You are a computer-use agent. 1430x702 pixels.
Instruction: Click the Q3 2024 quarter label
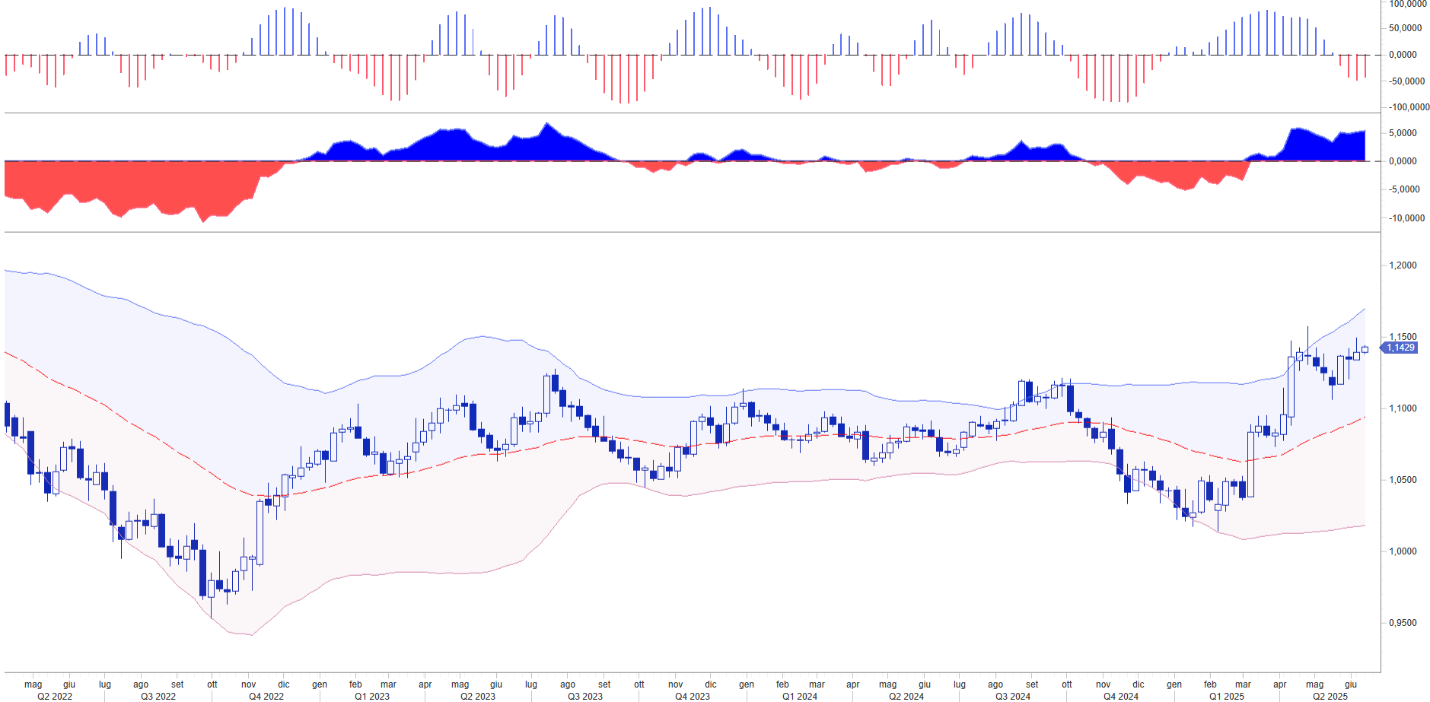click(1013, 696)
